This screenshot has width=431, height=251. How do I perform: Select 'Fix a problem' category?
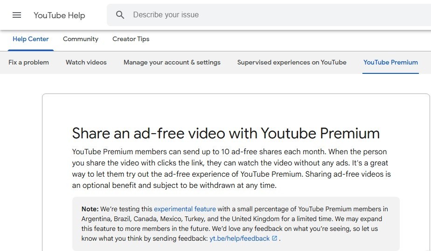pyautogui.click(x=28, y=62)
